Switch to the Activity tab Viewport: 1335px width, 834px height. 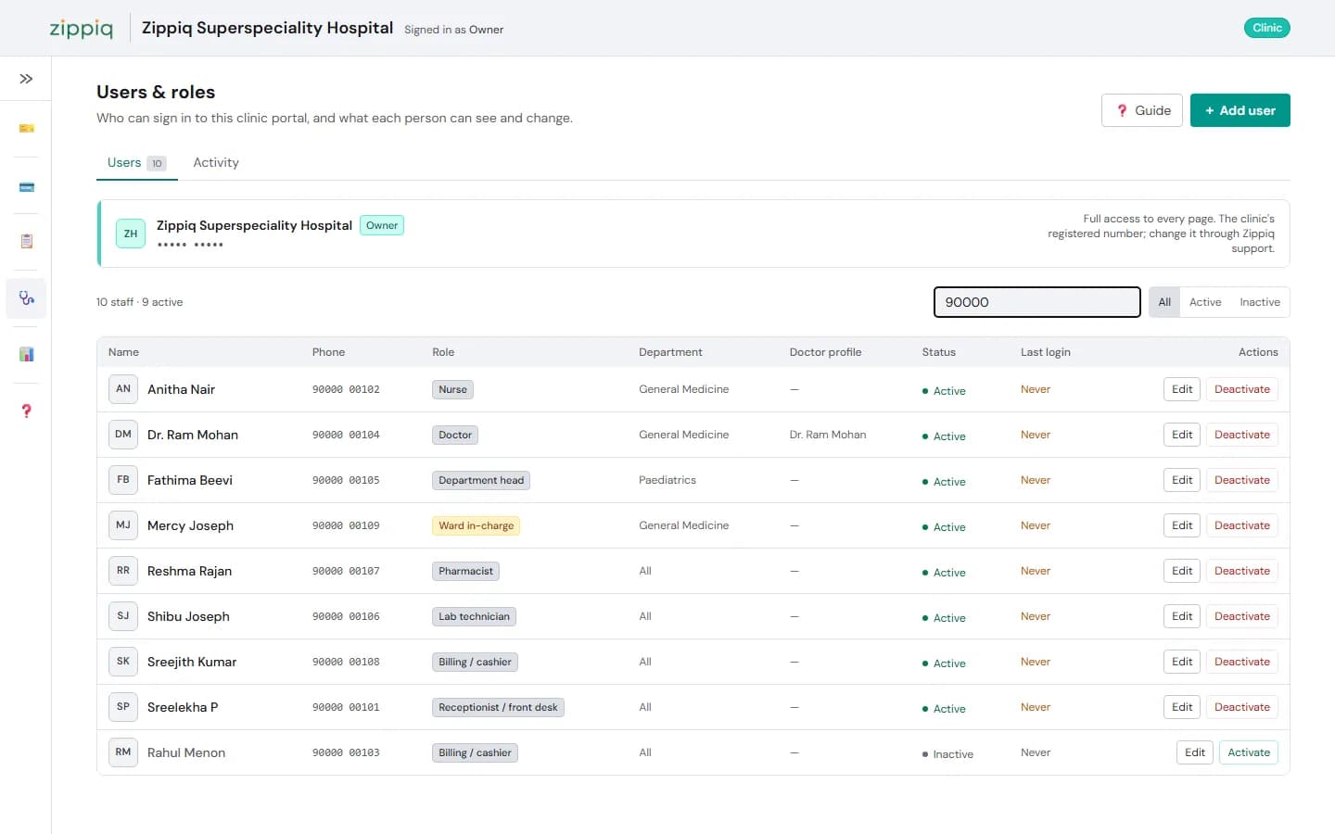[216, 163]
